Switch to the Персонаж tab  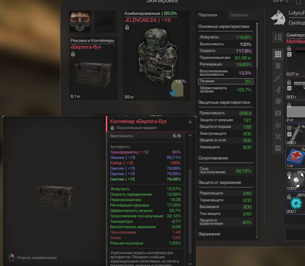coord(211,15)
